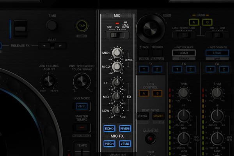Click FX 2 below the TAG TRACK button
Viewport: 234px width, 156px height.
[157, 69]
